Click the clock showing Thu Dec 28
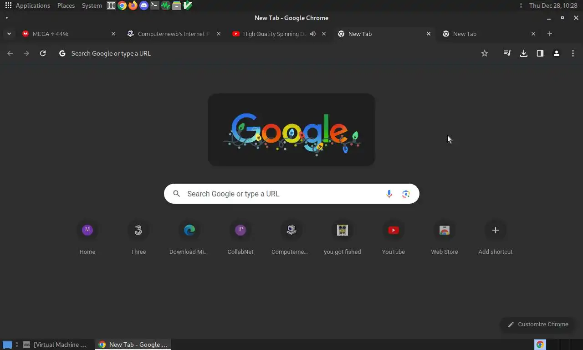The height and width of the screenshot is (350, 583). click(x=553, y=5)
